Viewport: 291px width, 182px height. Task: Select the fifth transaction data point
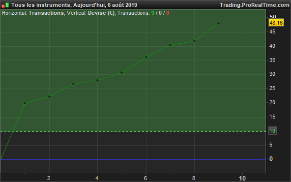coord(122,72)
